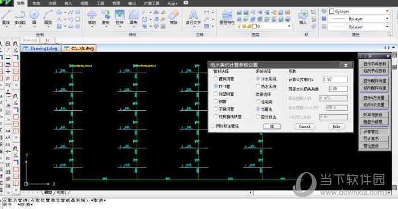Image resolution: width=398 pixels, height=209 pixels.
Task: Tick the 同时标注管径 checkbox
Action: (x=213, y=126)
